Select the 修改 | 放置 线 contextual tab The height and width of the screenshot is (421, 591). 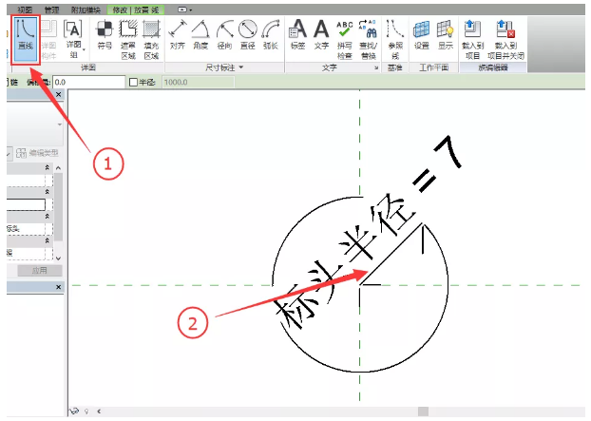tap(135, 10)
